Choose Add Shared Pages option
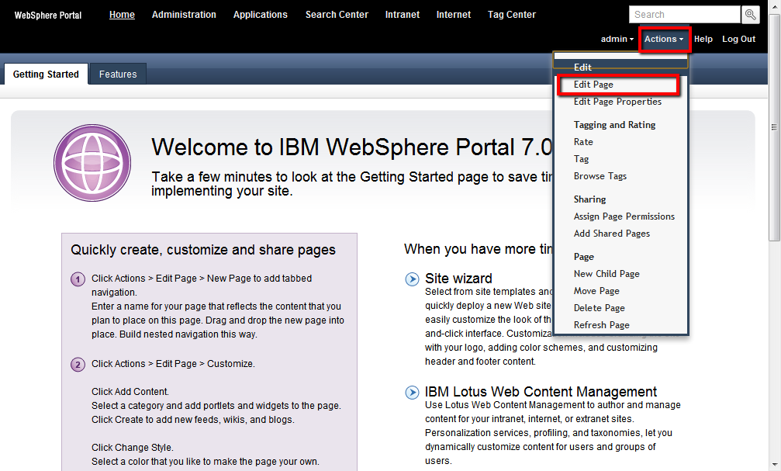The image size is (781, 471). coord(612,234)
